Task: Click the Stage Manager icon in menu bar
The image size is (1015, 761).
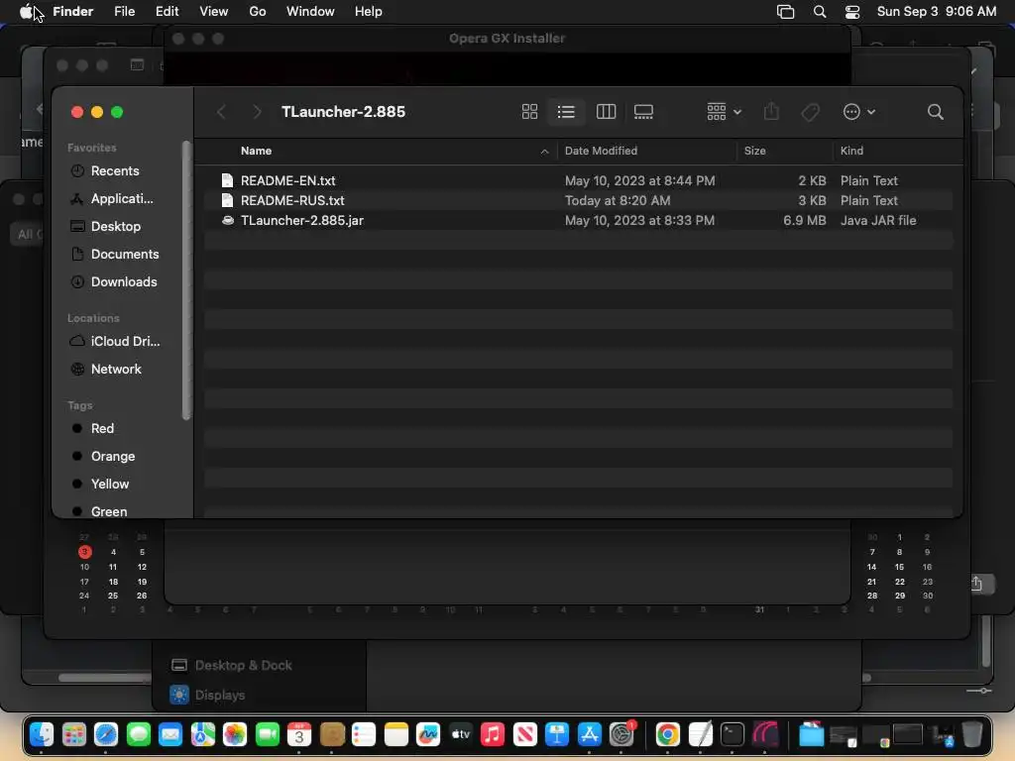Action: point(785,12)
